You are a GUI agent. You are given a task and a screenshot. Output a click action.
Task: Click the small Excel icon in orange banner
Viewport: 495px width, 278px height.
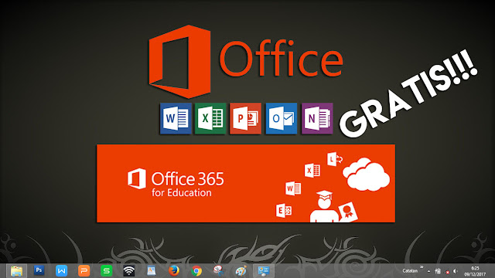(x=312, y=171)
